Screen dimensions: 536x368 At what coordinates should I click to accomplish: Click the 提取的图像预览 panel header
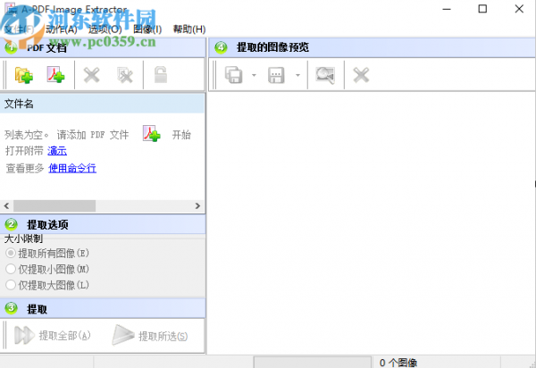pyautogui.click(x=372, y=47)
